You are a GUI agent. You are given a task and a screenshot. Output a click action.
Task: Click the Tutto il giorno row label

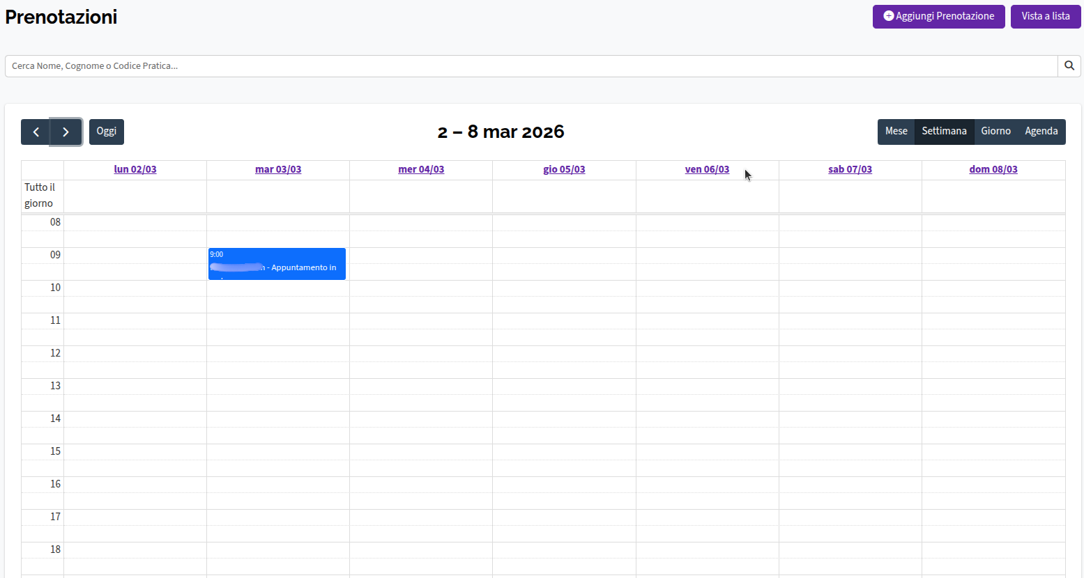tap(42, 195)
